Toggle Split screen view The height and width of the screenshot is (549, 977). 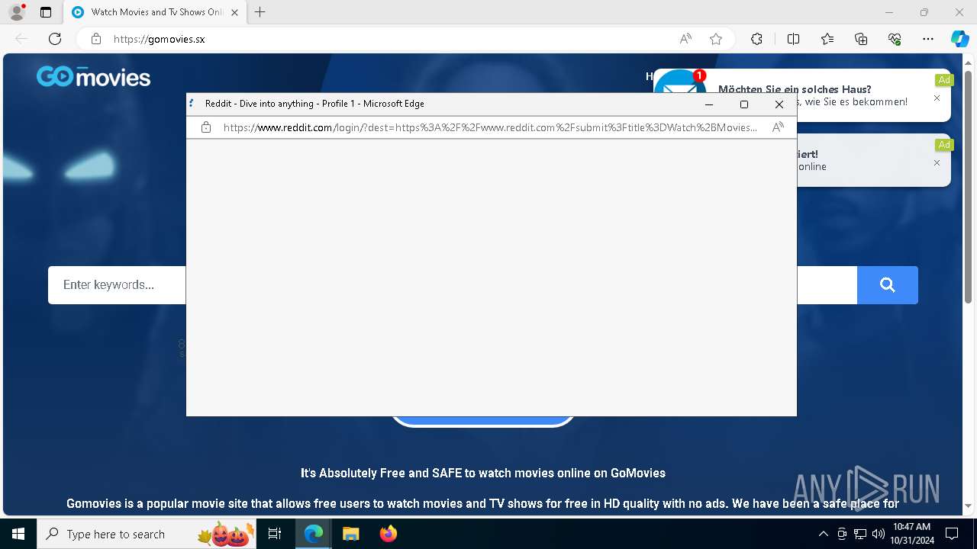click(793, 39)
